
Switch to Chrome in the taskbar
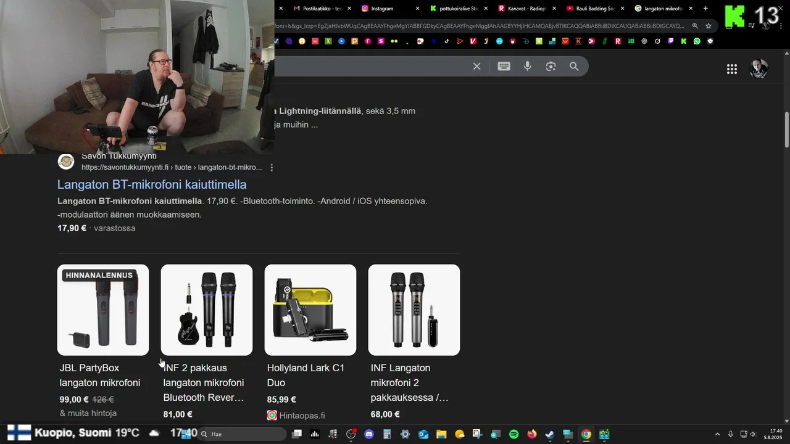[586, 434]
